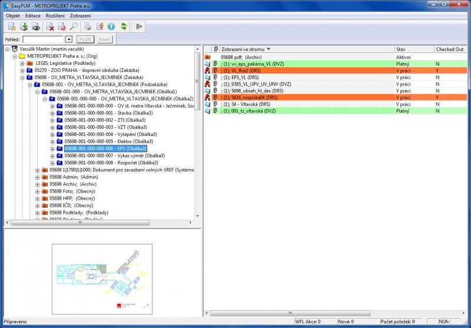Click the new document star icon
This screenshot has height=328, width=471.
(12, 26)
